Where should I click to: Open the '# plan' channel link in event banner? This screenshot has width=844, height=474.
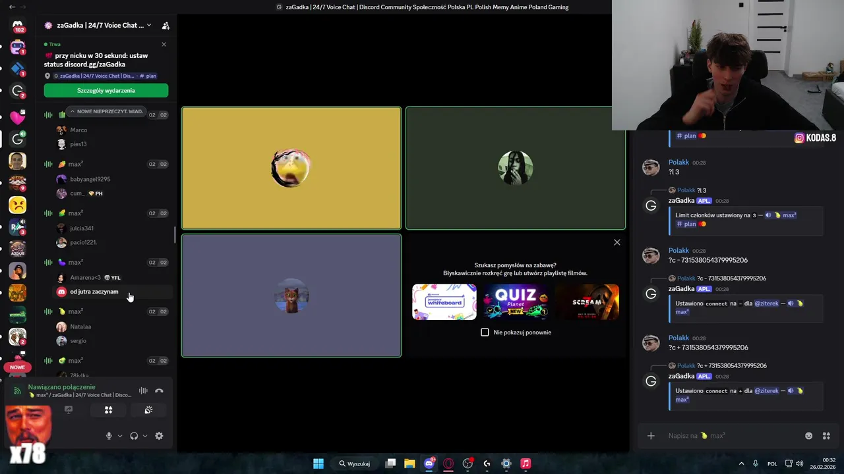146,76
